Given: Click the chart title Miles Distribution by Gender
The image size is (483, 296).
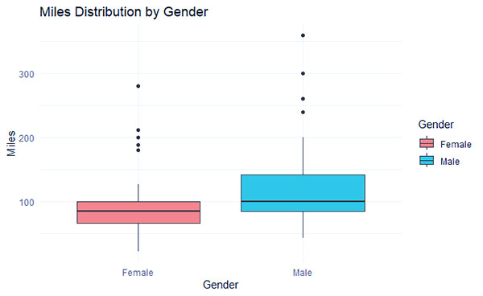Looking at the screenshot, I should click(124, 12).
